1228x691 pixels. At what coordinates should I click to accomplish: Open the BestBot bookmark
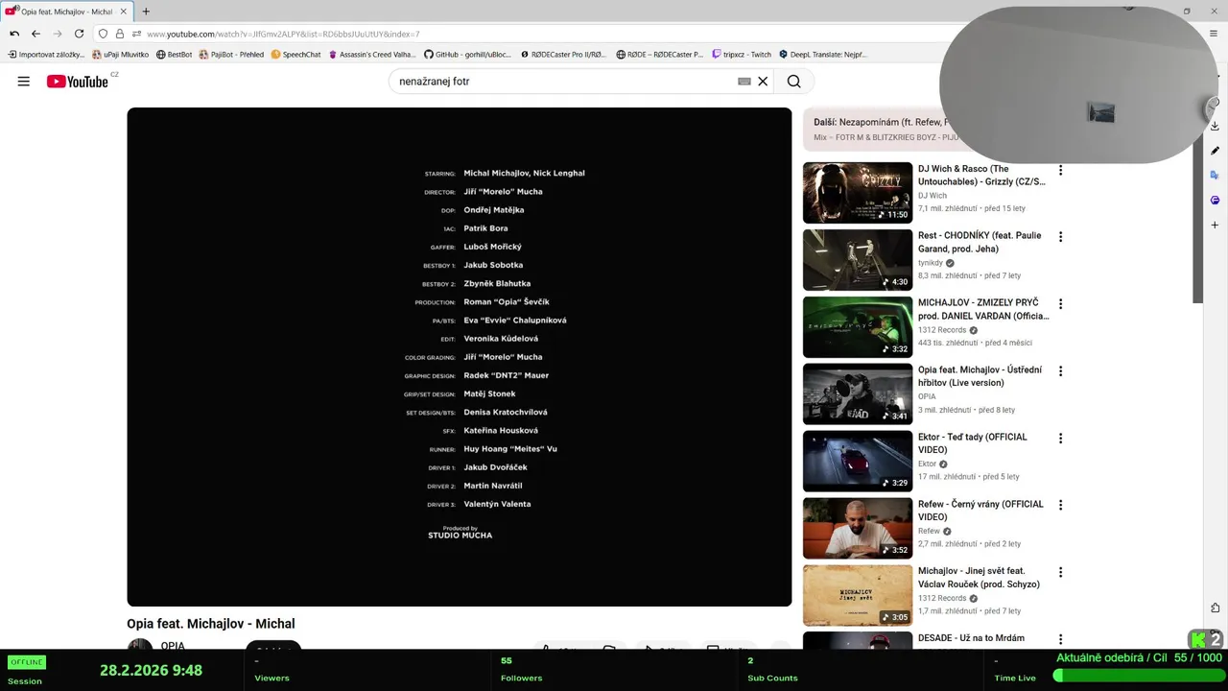click(174, 55)
